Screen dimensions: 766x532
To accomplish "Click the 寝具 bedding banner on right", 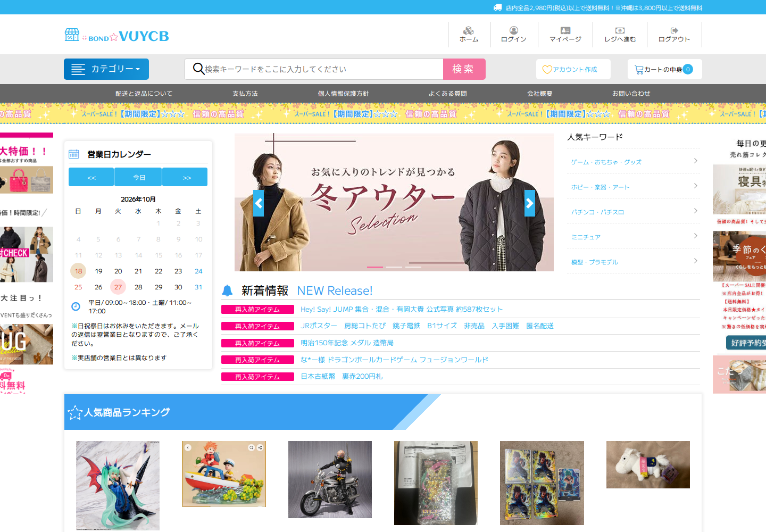I will [x=739, y=189].
